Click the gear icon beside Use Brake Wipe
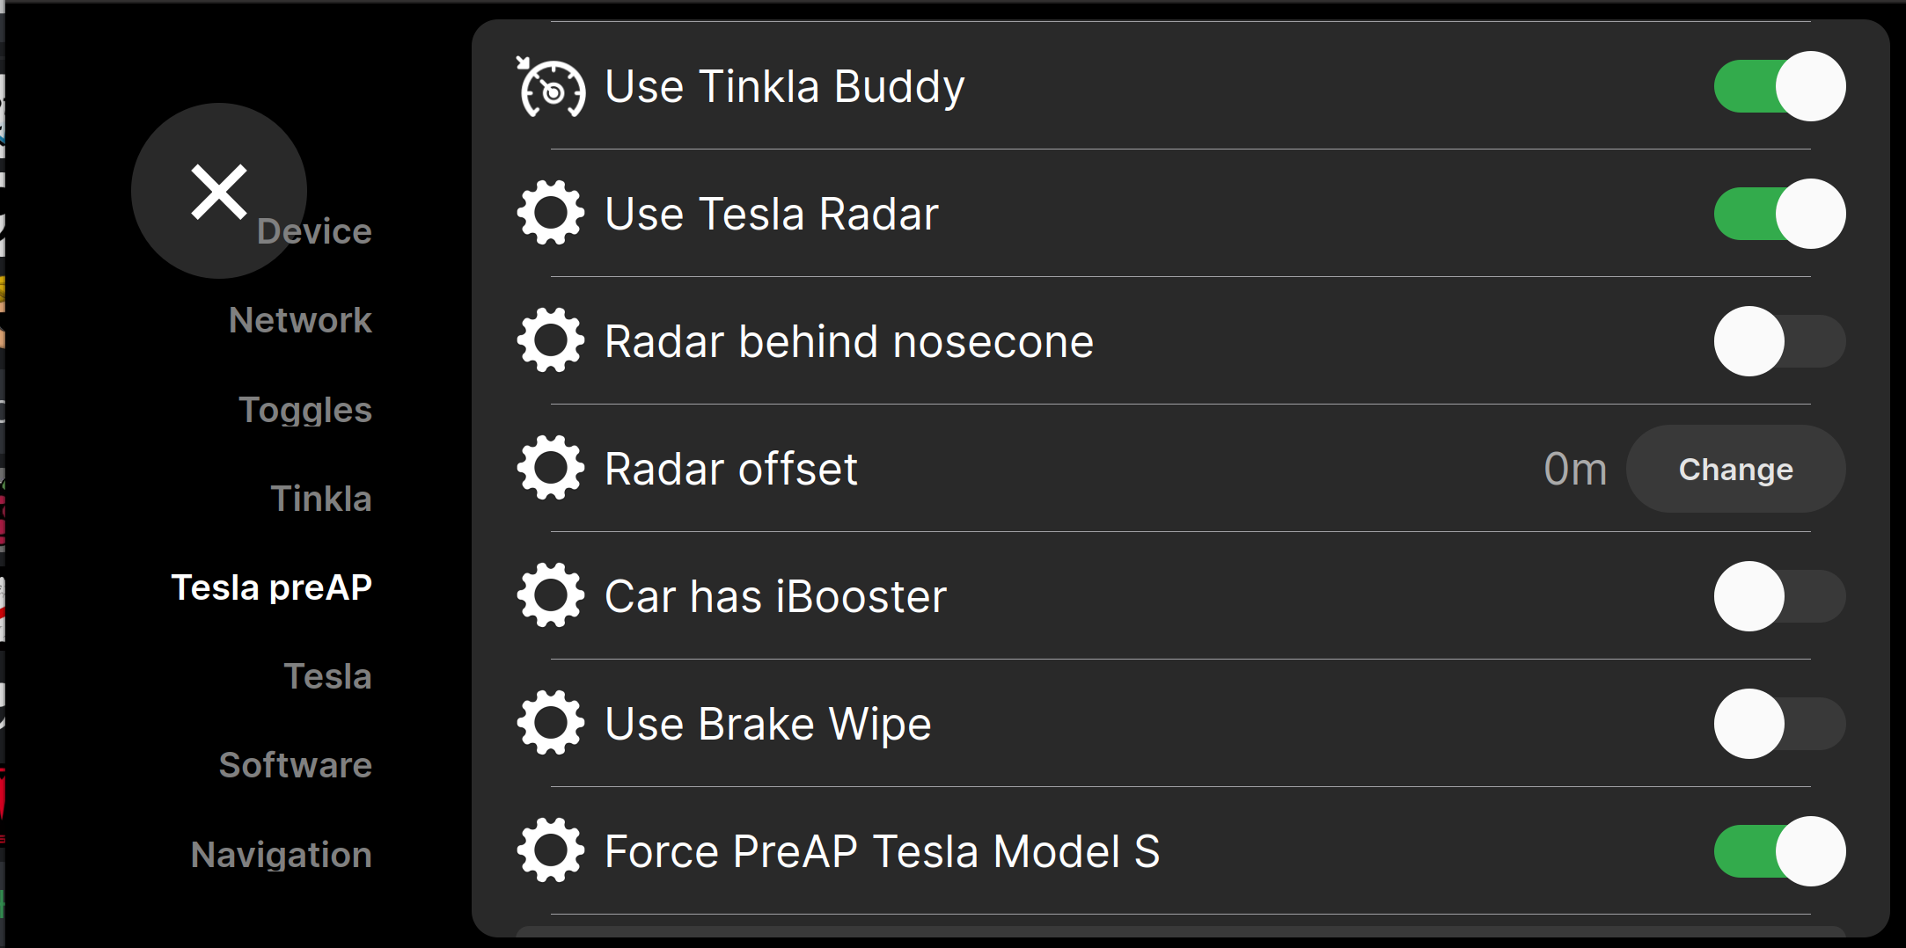The image size is (1906, 948). (x=551, y=724)
